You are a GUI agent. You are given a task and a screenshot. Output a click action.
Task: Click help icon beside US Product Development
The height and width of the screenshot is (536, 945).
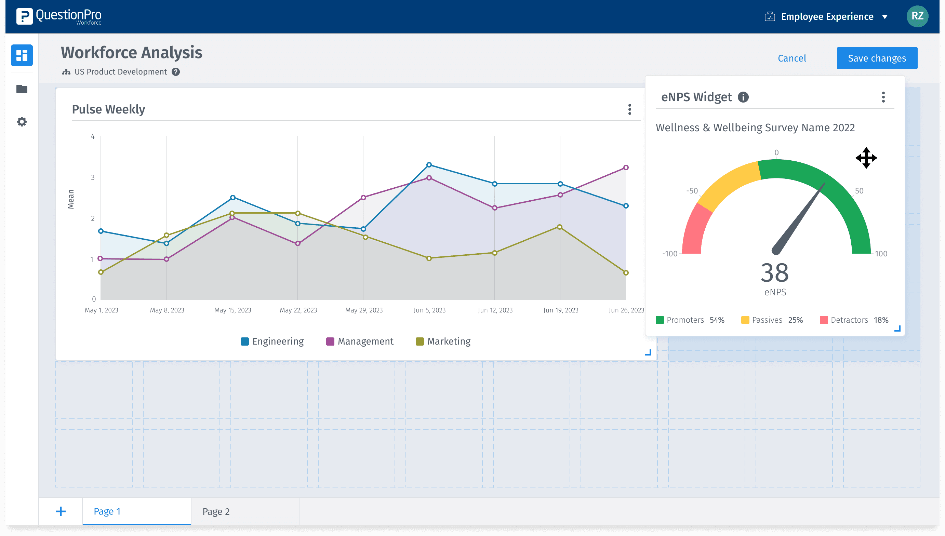click(176, 72)
